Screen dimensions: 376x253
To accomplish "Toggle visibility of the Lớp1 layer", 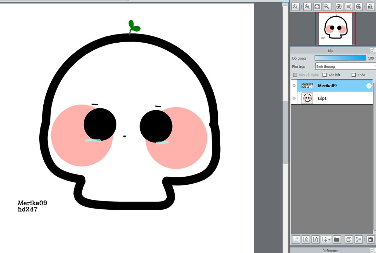I will [x=294, y=98].
